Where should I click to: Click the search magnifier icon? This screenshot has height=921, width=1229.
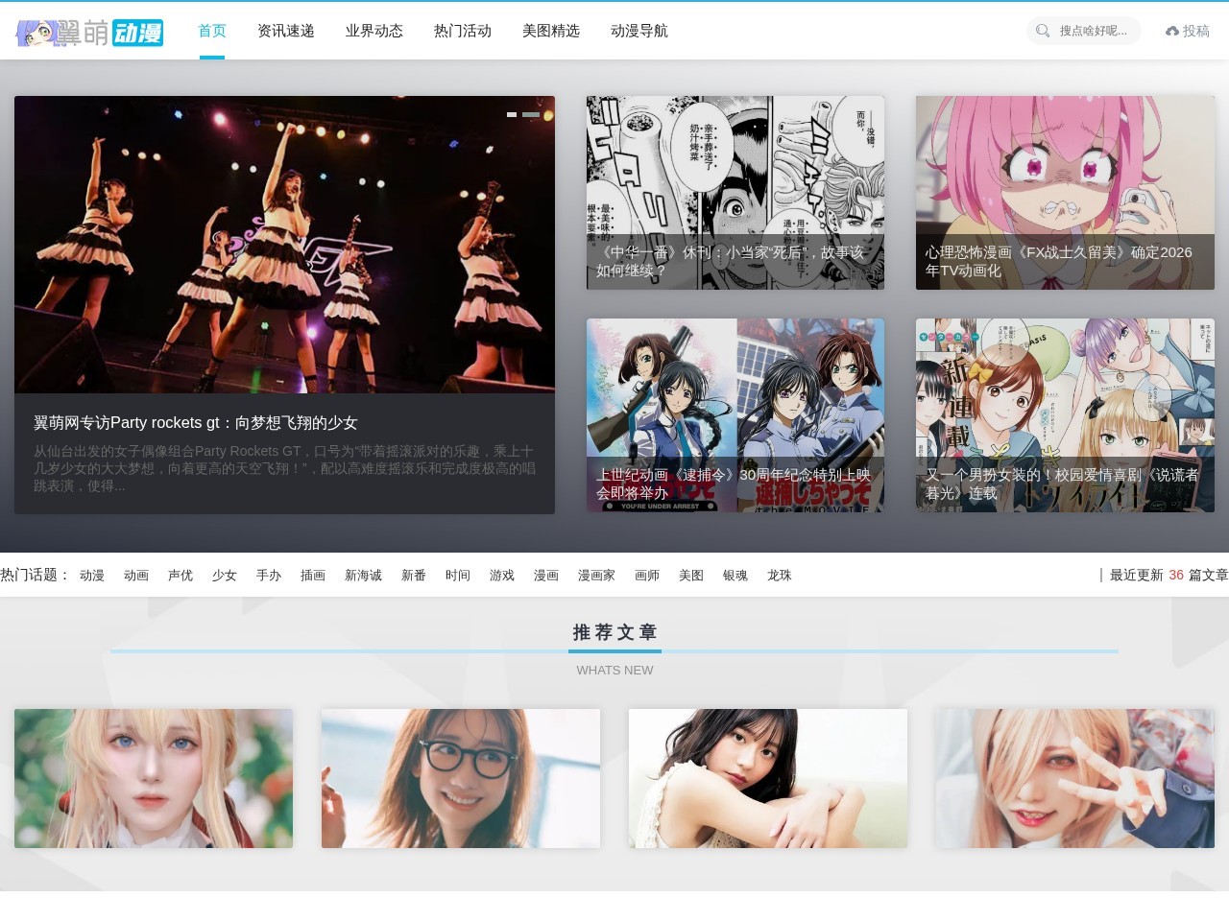point(1043,31)
